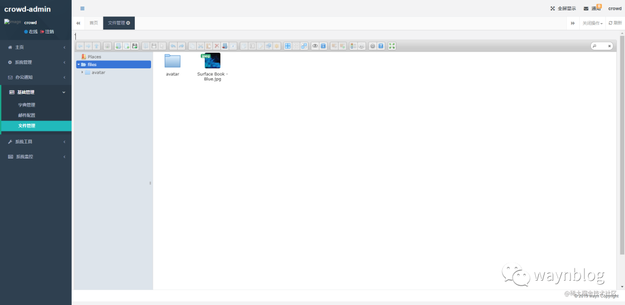Click the page vertical scrollbar
Image resolution: width=625 pixels, height=305 pixels.
coord(622,145)
